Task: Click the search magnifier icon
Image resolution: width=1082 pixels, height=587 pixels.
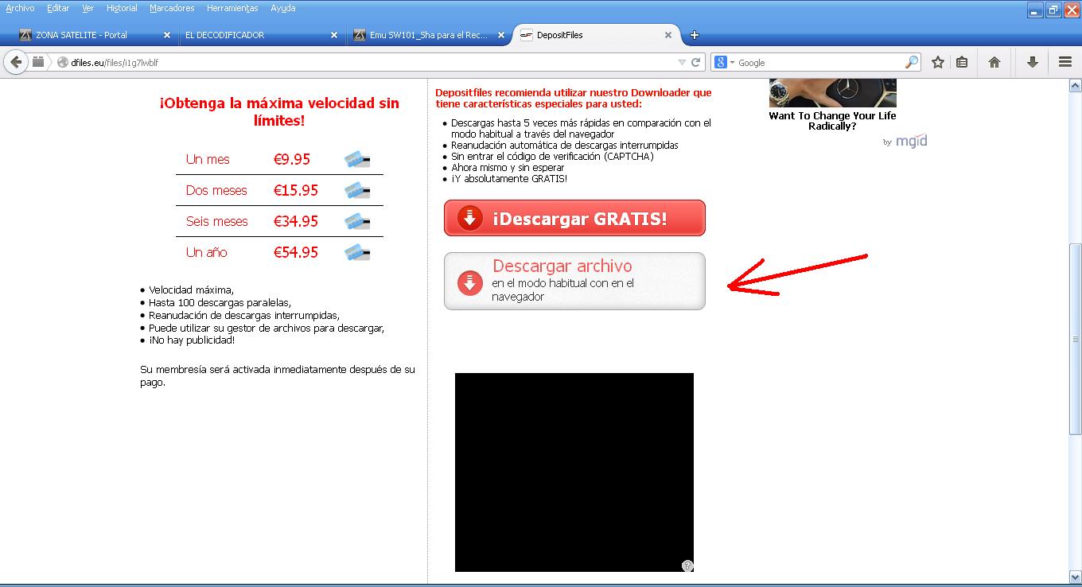Action: (x=912, y=62)
